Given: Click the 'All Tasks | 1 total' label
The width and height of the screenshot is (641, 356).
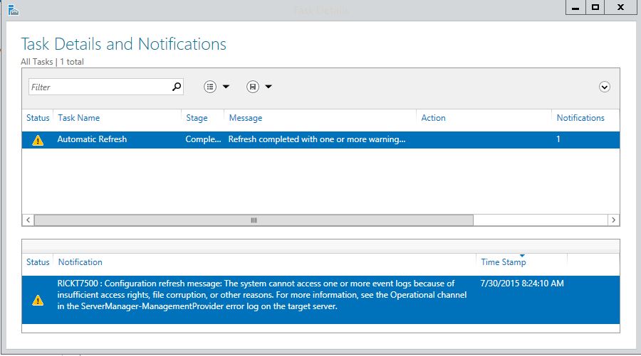Looking at the screenshot, I should 52,62.
